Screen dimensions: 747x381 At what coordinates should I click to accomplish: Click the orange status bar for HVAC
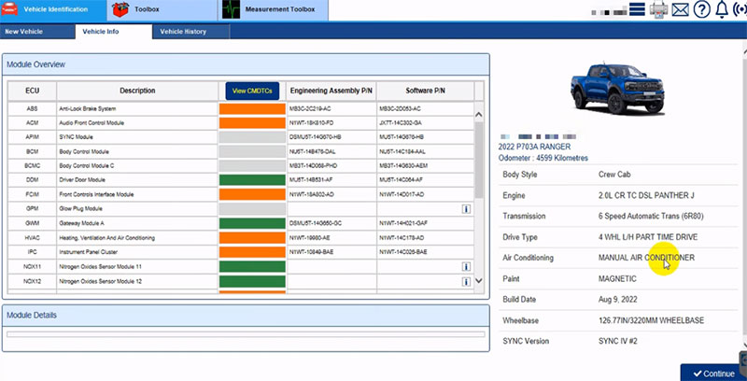click(x=252, y=237)
